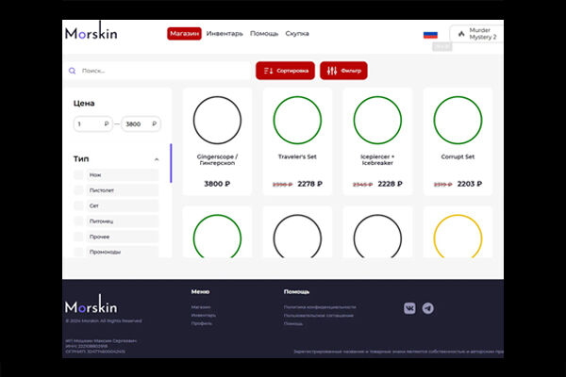This screenshot has width=566, height=377.
Task: Tick the Нож checkbox
Action: (x=78, y=175)
